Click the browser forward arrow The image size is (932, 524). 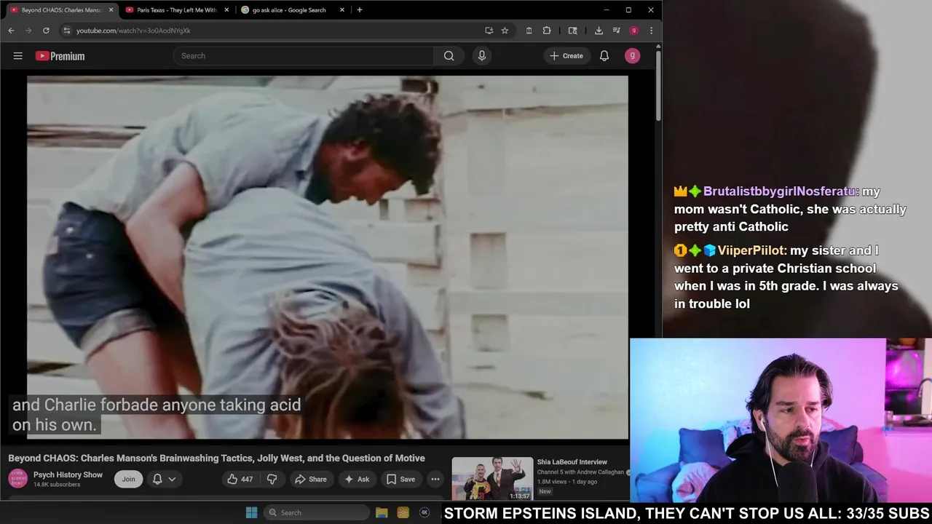pos(28,31)
